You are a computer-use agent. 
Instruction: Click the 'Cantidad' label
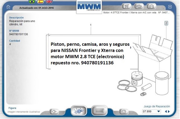click(x=15, y=41)
